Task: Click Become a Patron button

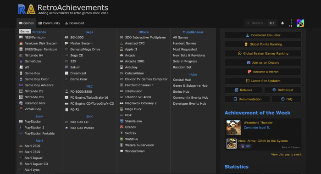Action: click(263, 72)
